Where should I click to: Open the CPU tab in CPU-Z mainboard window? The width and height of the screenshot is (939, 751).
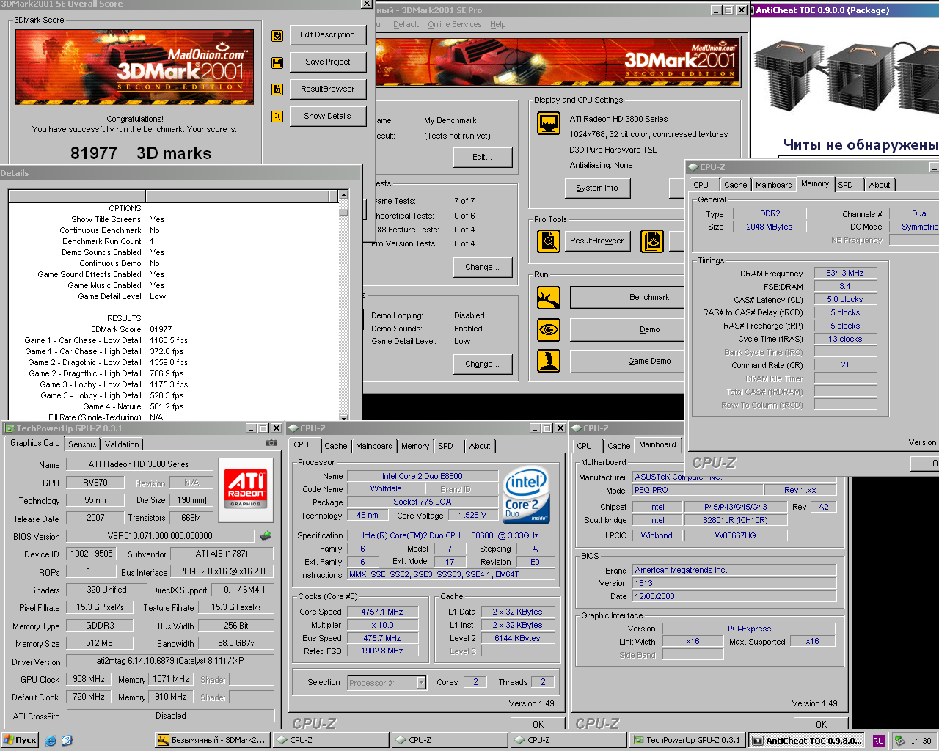click(585, 446)
